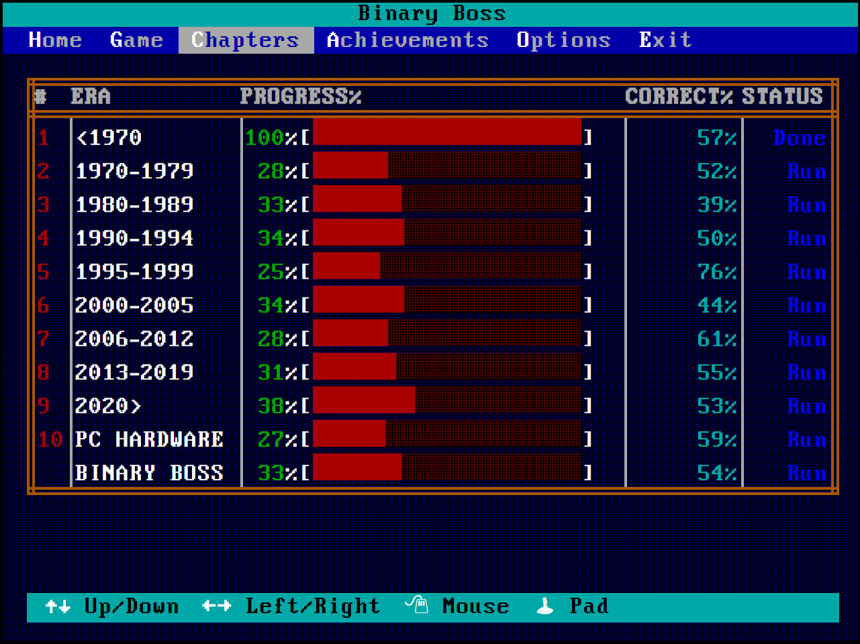Run the BINARY BOSS chapter
Viewport: 860px width, 644px height.
[807, 473]
